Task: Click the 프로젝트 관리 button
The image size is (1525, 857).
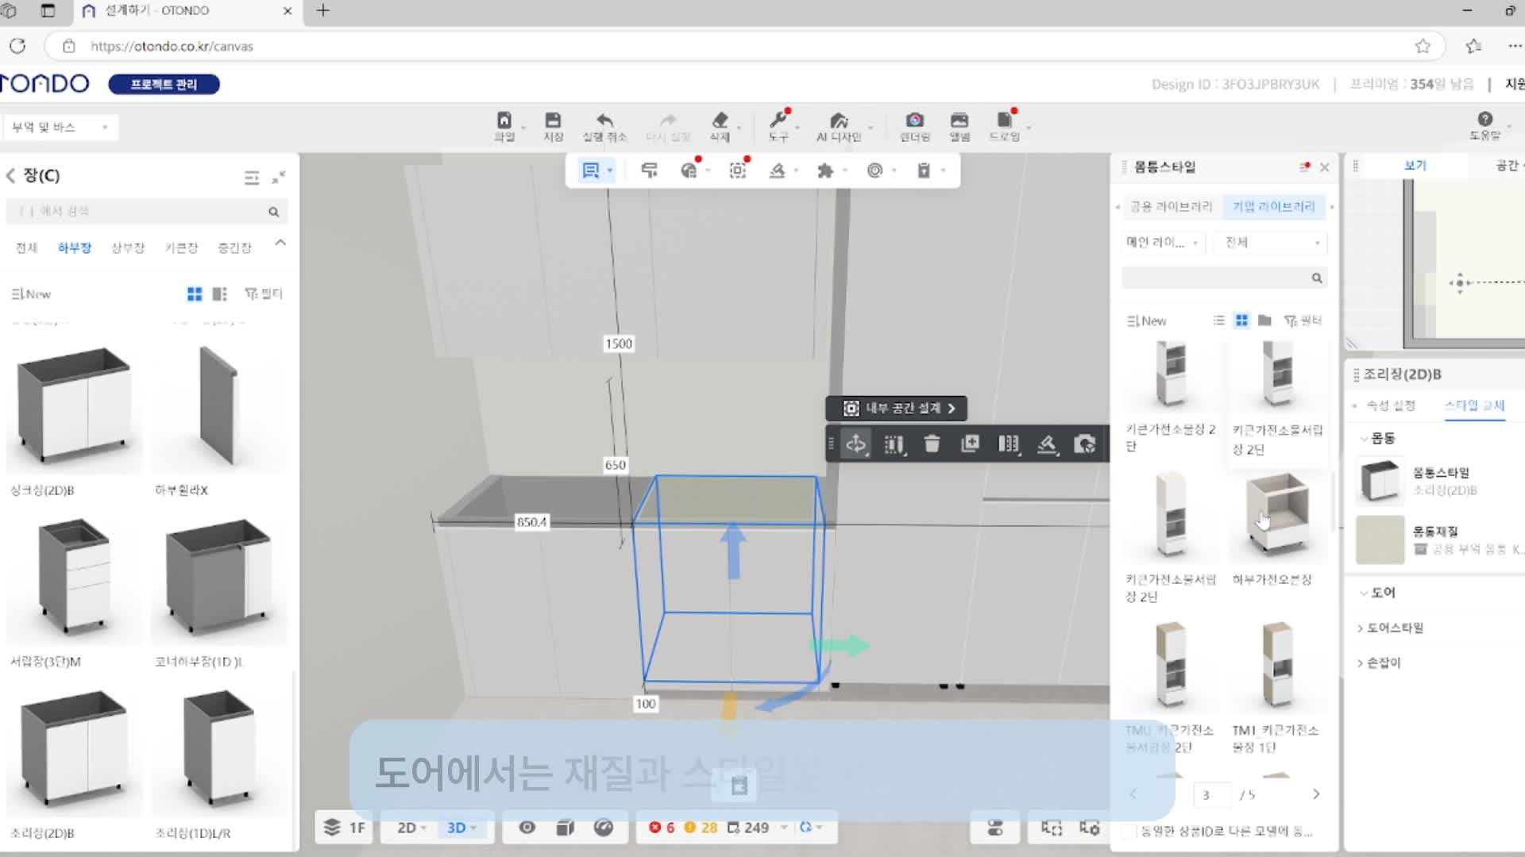Action: (x=164, y=84)
